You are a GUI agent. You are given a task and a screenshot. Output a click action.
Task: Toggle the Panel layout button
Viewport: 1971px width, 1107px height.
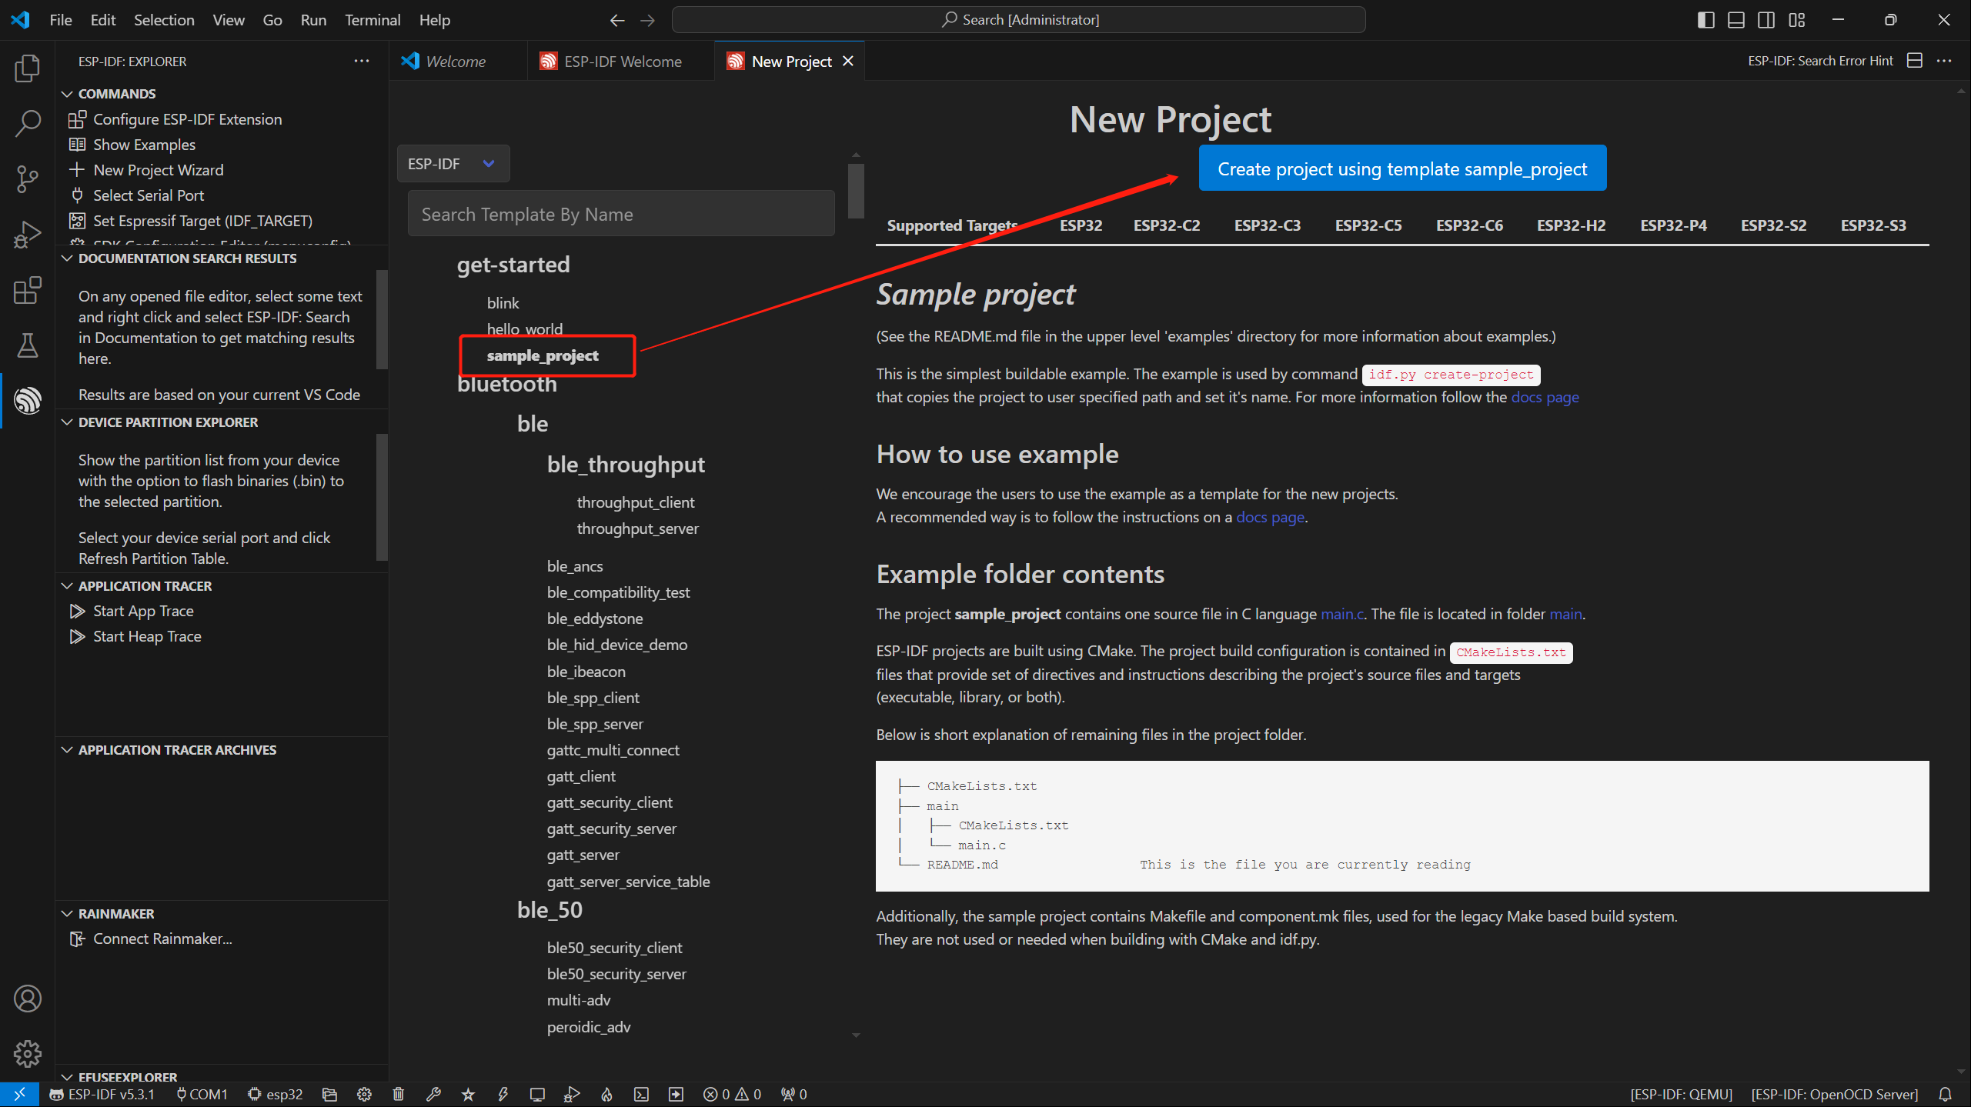coord(1736,20)
